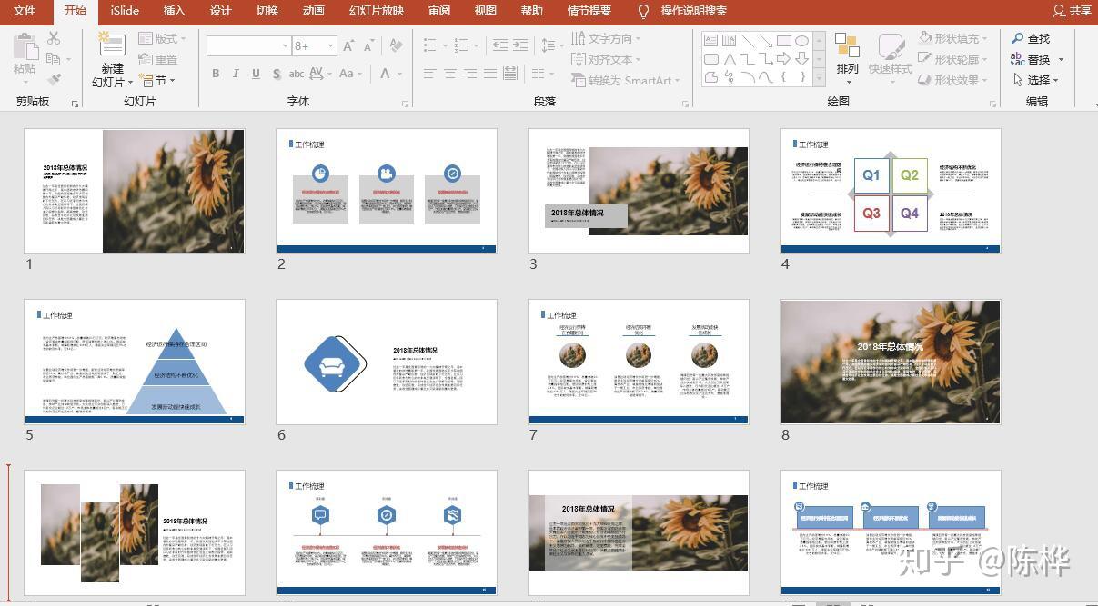
Task: Open the 文件 (File) menu
Action: click(x=25, y=11)
